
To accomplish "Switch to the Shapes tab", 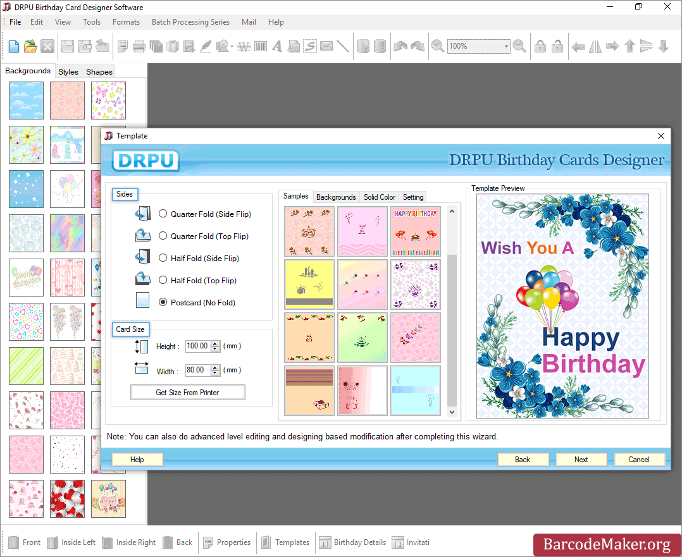I will tap(99, 71).
